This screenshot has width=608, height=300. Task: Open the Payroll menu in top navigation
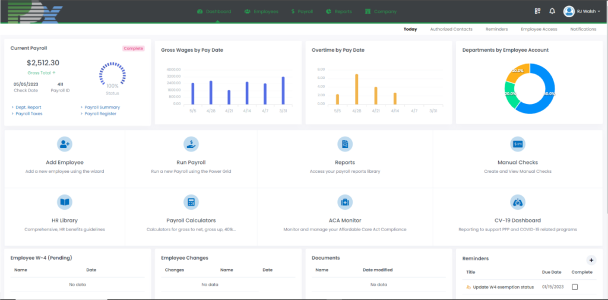pyautogui.click(x=302, y=11)
